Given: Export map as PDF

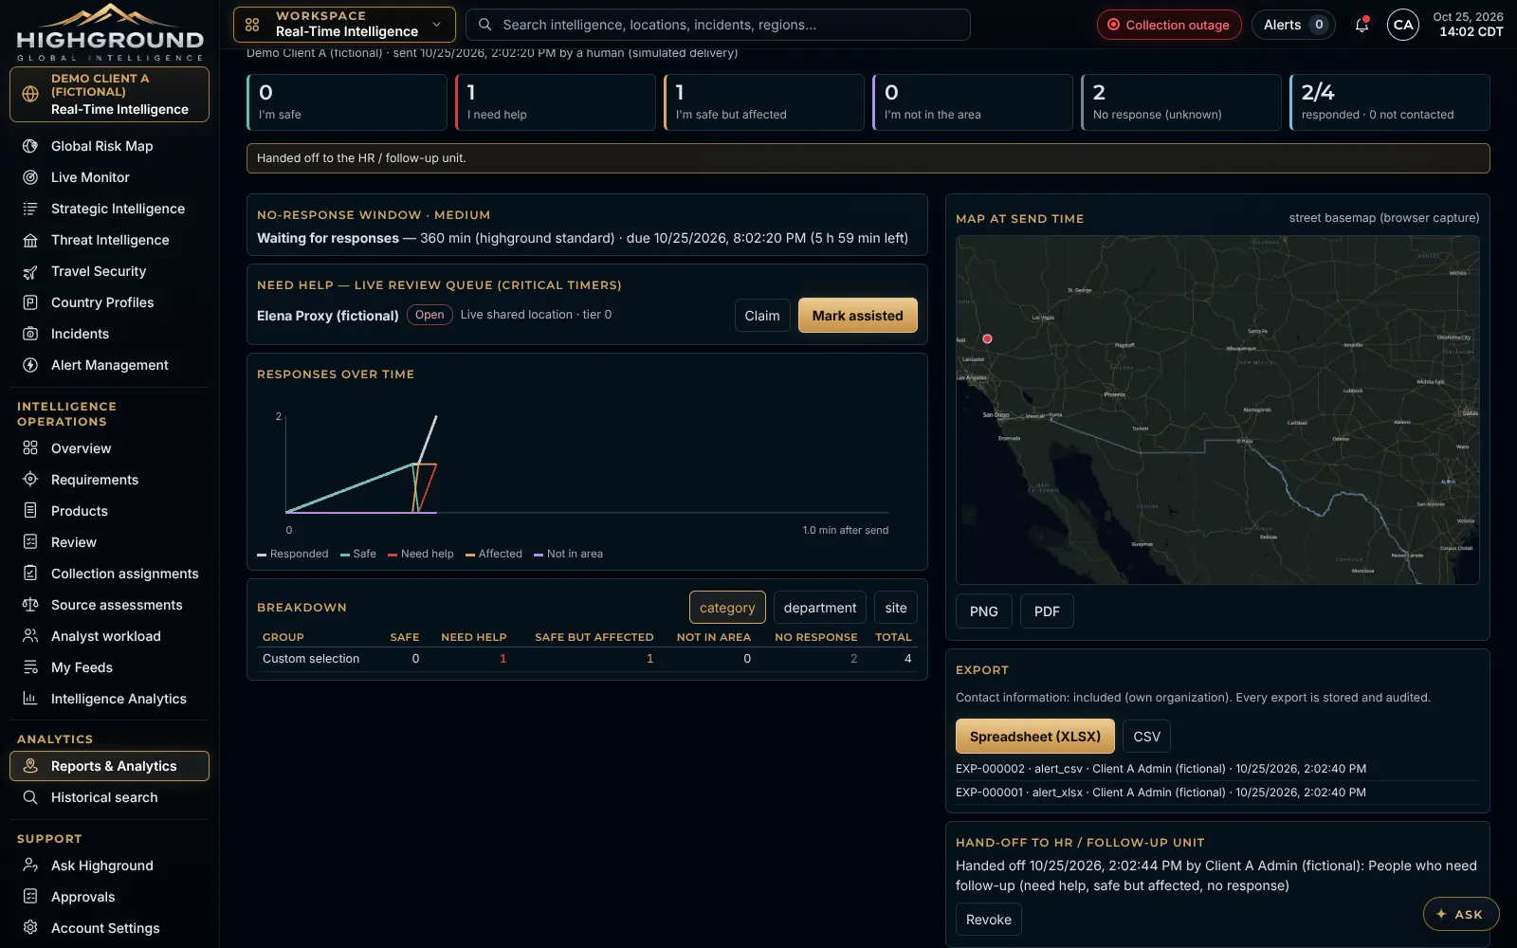Looking at the screenshot, I should click(1047, 611).
